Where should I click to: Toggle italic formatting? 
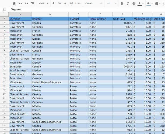pyautogui.click(x=128, y=3)
